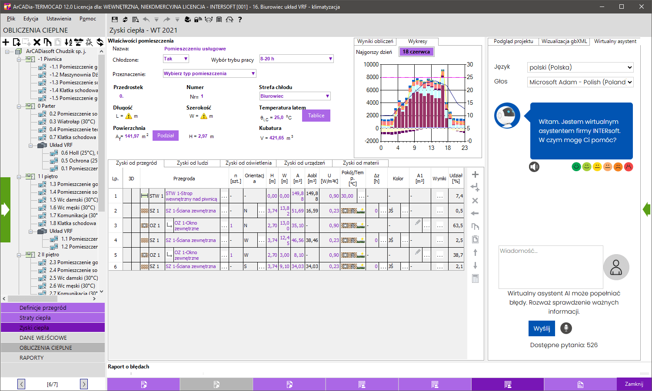
Task: Expand the Przeznaczenie room type dropdown
Action: coord(252,73)
